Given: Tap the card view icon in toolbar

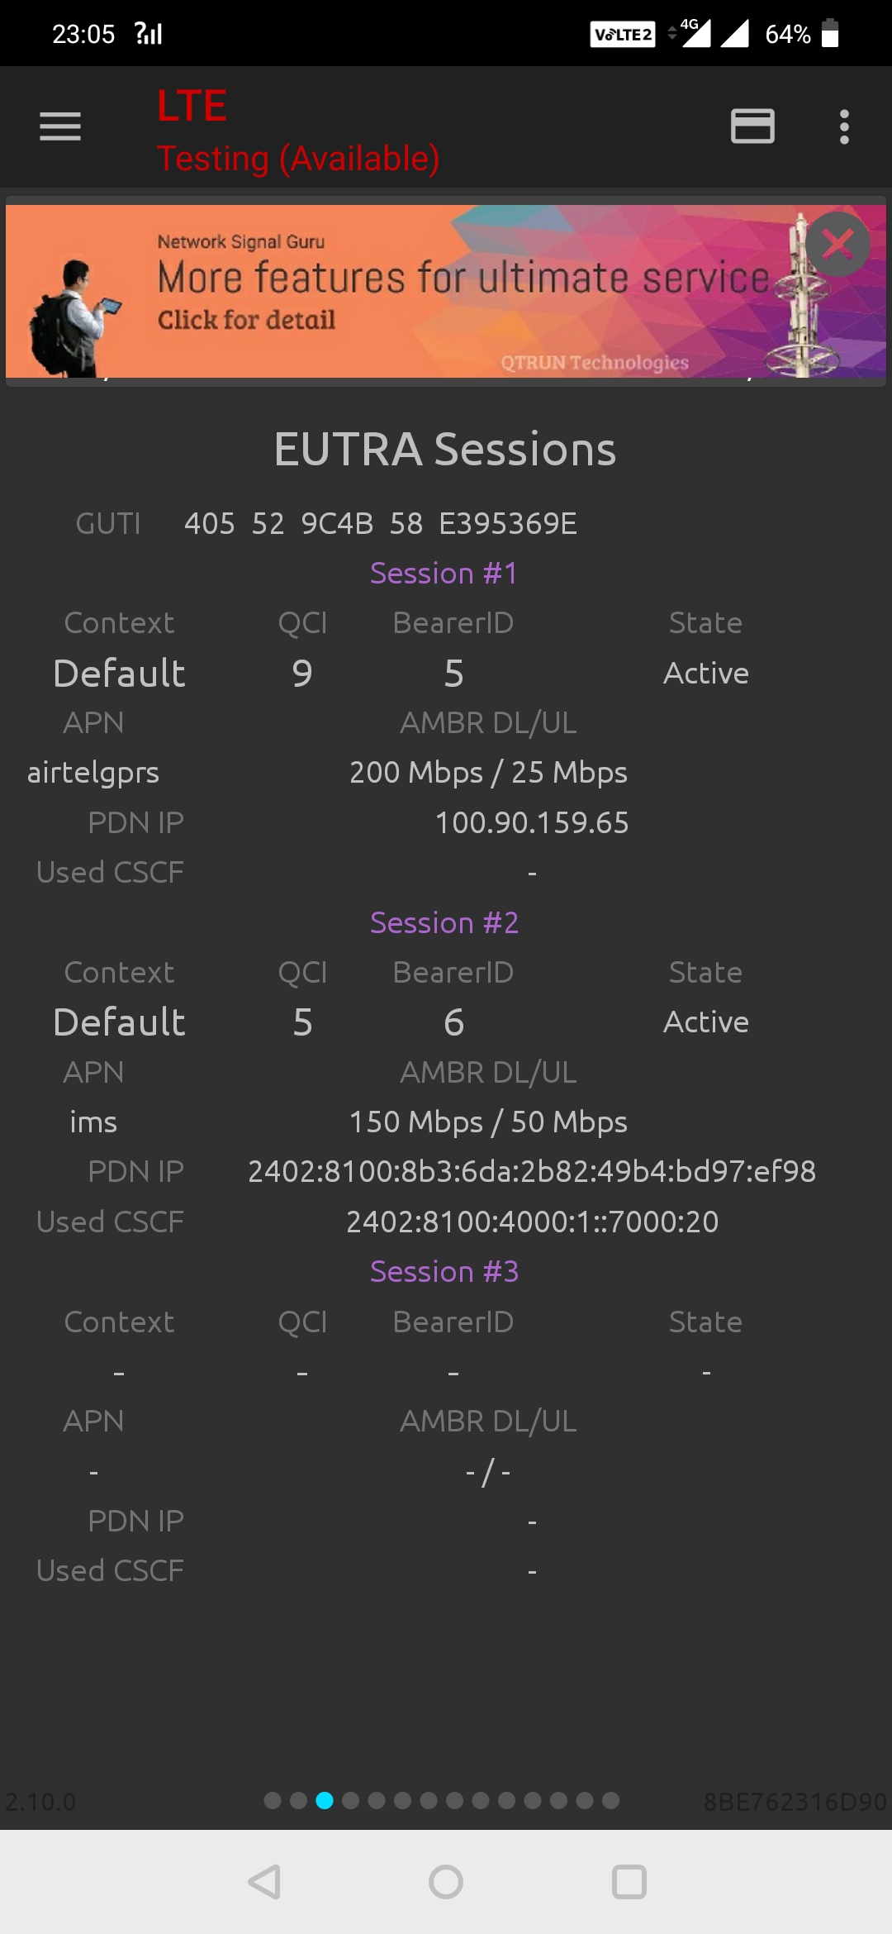Looking at the screenshot, I should pyautogui.click(x=752, y=126).
